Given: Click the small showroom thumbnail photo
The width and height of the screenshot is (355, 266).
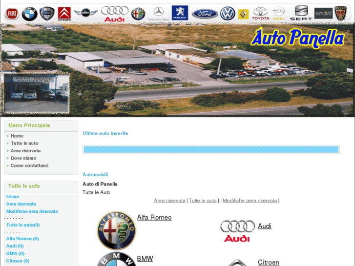Looking at the screenshot, I should (x=37, y=93).
